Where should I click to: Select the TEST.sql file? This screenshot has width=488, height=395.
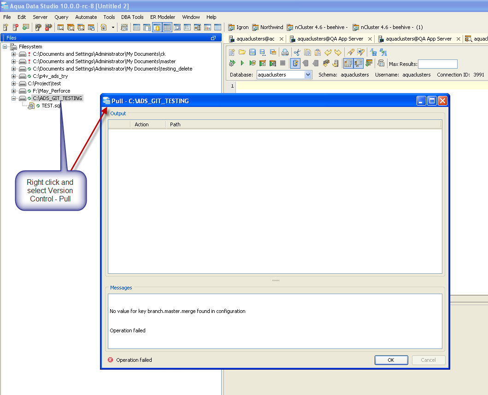point(51,106)
